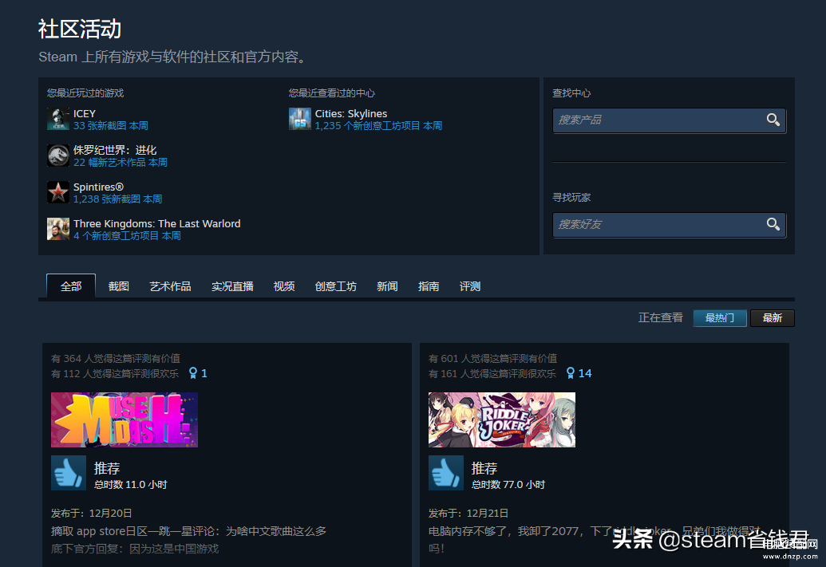Click 总时数 11.0 小时 text
Viewport: 826px width, 567px height.
(x=130, y=484)
